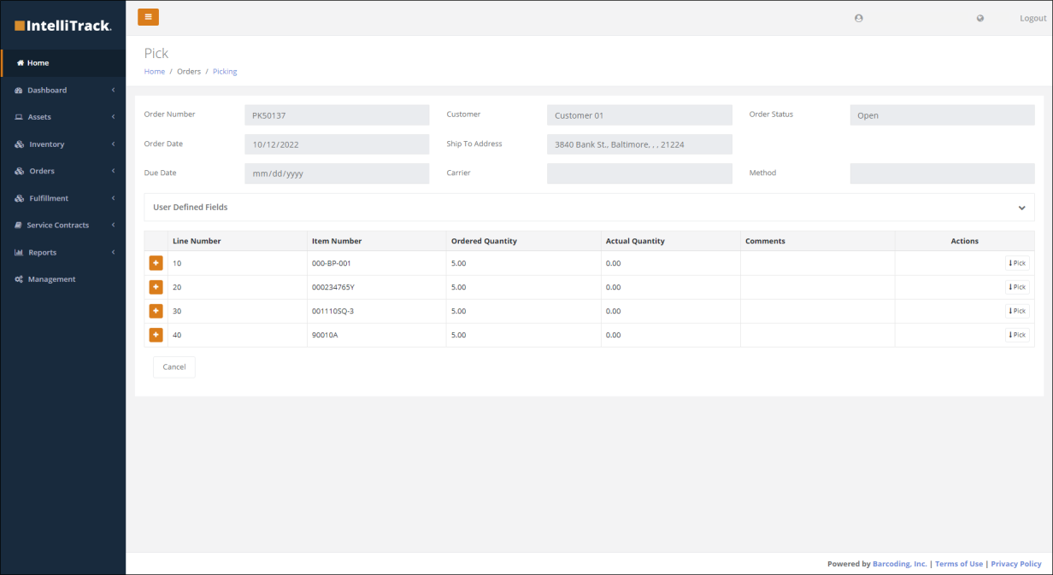Pick item 90010A on line 40
This screenshot has height=575, width=1053.
tap(1017, 335)
